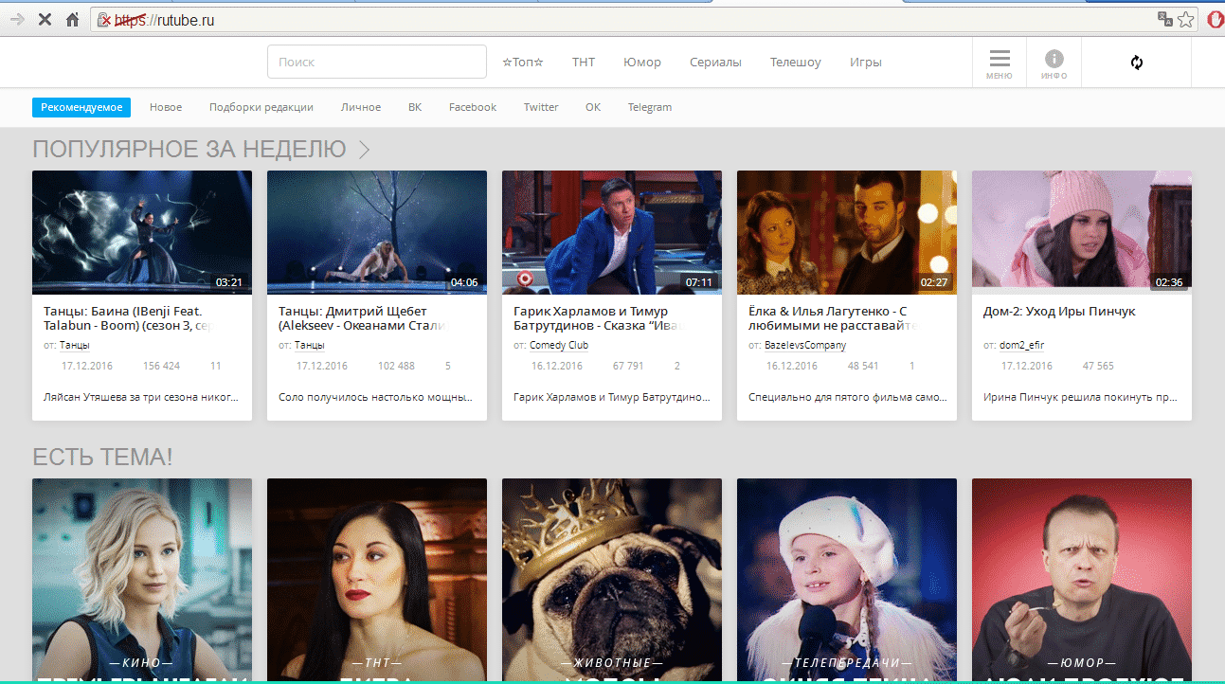Click the browser forward arrow
The width and height of the screenshot is (1225, 684).
17,19
